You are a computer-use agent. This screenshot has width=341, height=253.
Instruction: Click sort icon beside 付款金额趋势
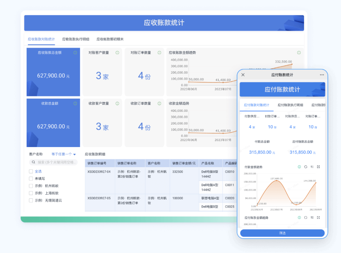point(312,167)
